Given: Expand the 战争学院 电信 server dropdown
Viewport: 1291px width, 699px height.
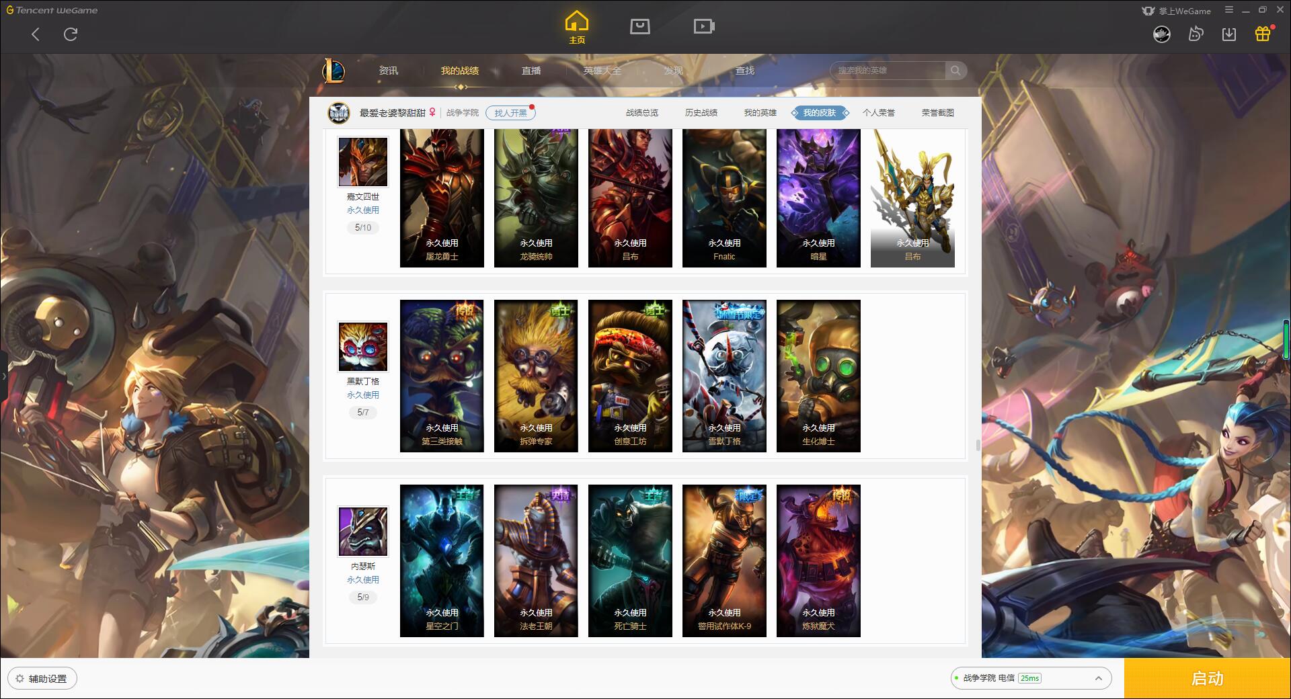Looking at the screenshot, I should pyautogui.click(x=1031, y=678).
